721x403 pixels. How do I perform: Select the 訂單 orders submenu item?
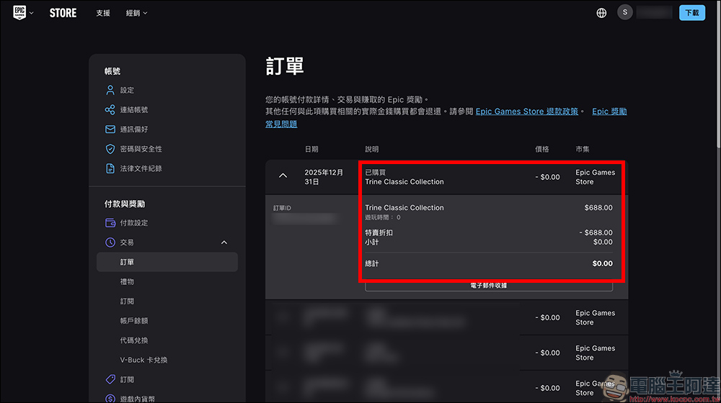click(x=167, y=262)
